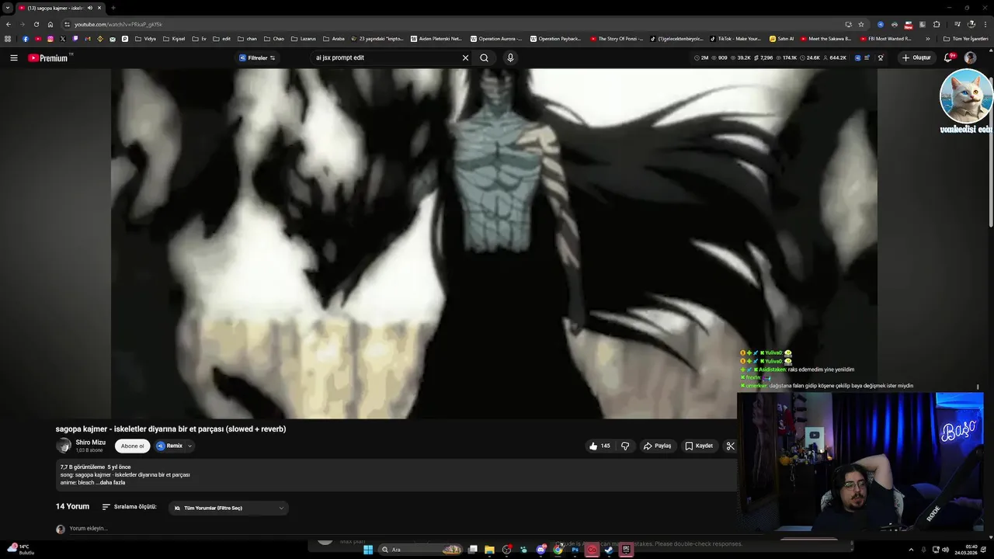Open a new browser tab
The image size is (994, 559).
(113, 8)
